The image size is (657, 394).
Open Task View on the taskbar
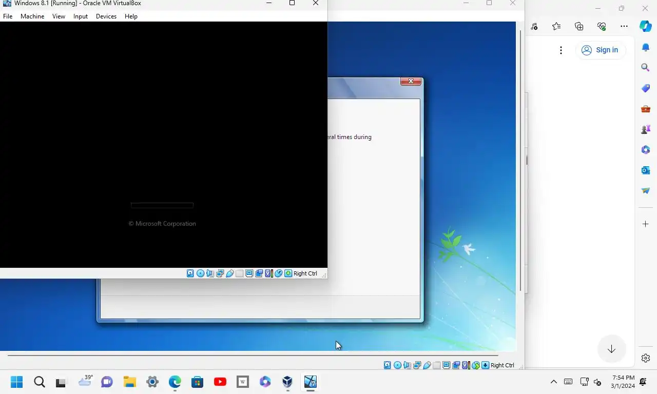[x=61, y=382]
